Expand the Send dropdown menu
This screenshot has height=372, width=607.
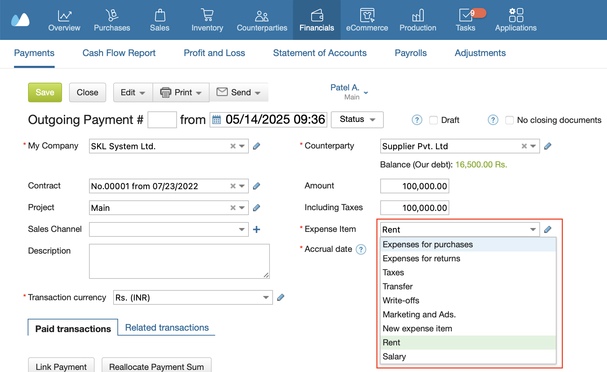coord(239,92)
